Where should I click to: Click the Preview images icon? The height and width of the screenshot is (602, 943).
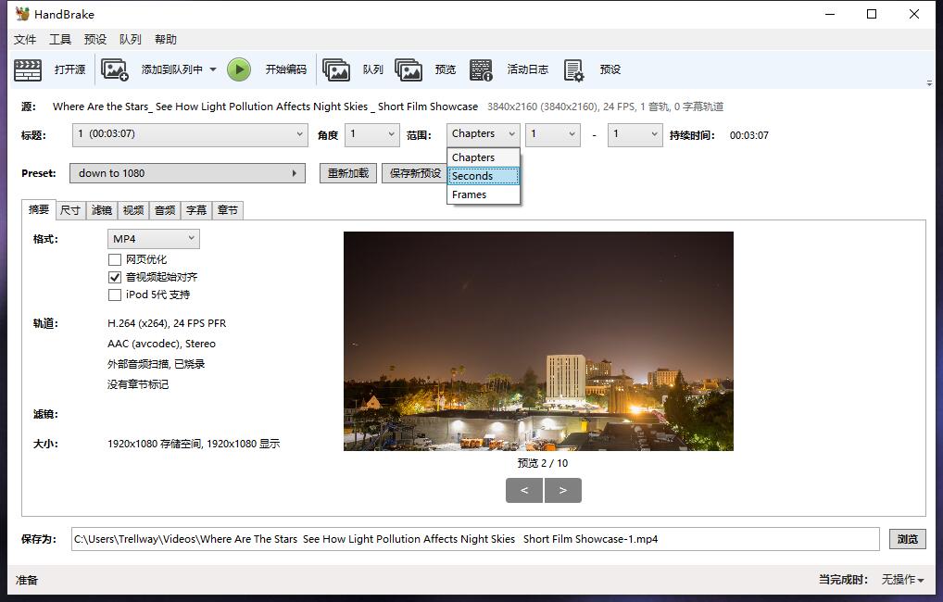tap(409, 69)
